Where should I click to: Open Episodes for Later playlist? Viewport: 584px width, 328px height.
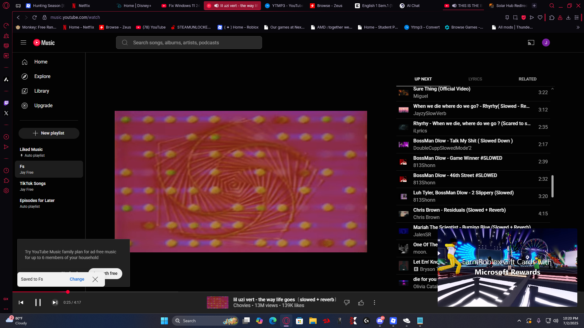click(x=49, y=203)
